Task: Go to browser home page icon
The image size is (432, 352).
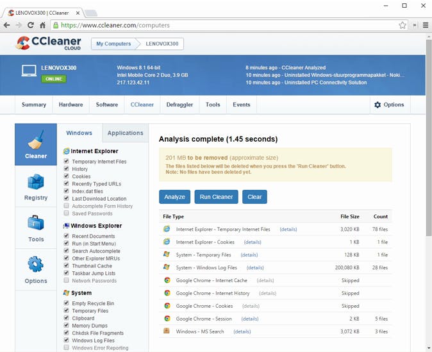Action: tap(42, 25)
